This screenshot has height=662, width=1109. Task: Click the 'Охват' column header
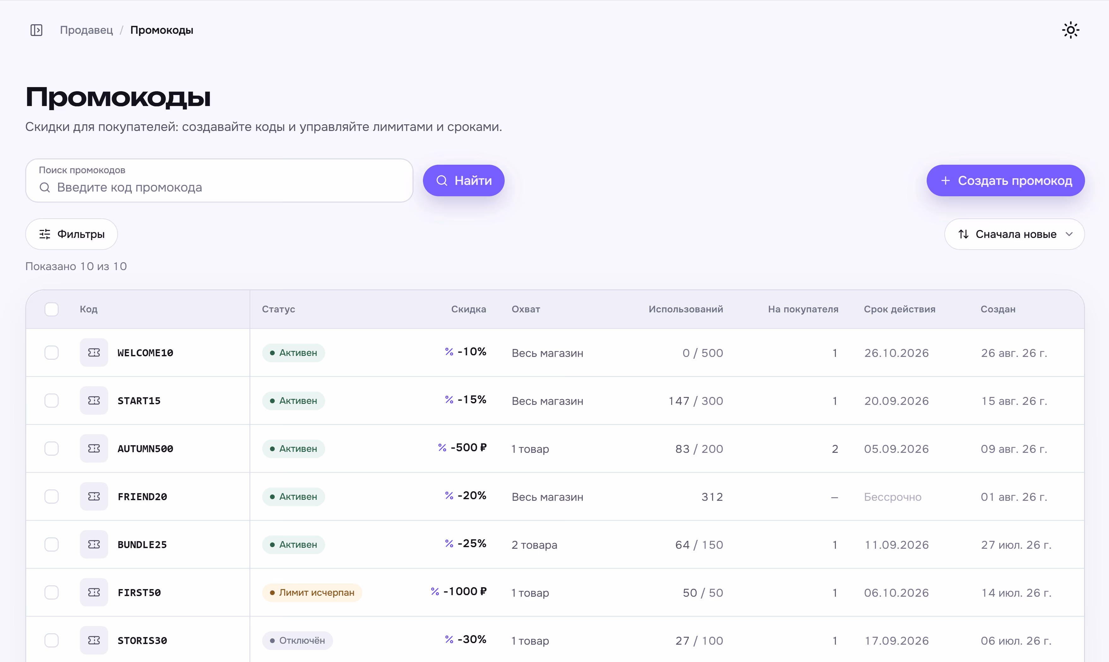526,309
